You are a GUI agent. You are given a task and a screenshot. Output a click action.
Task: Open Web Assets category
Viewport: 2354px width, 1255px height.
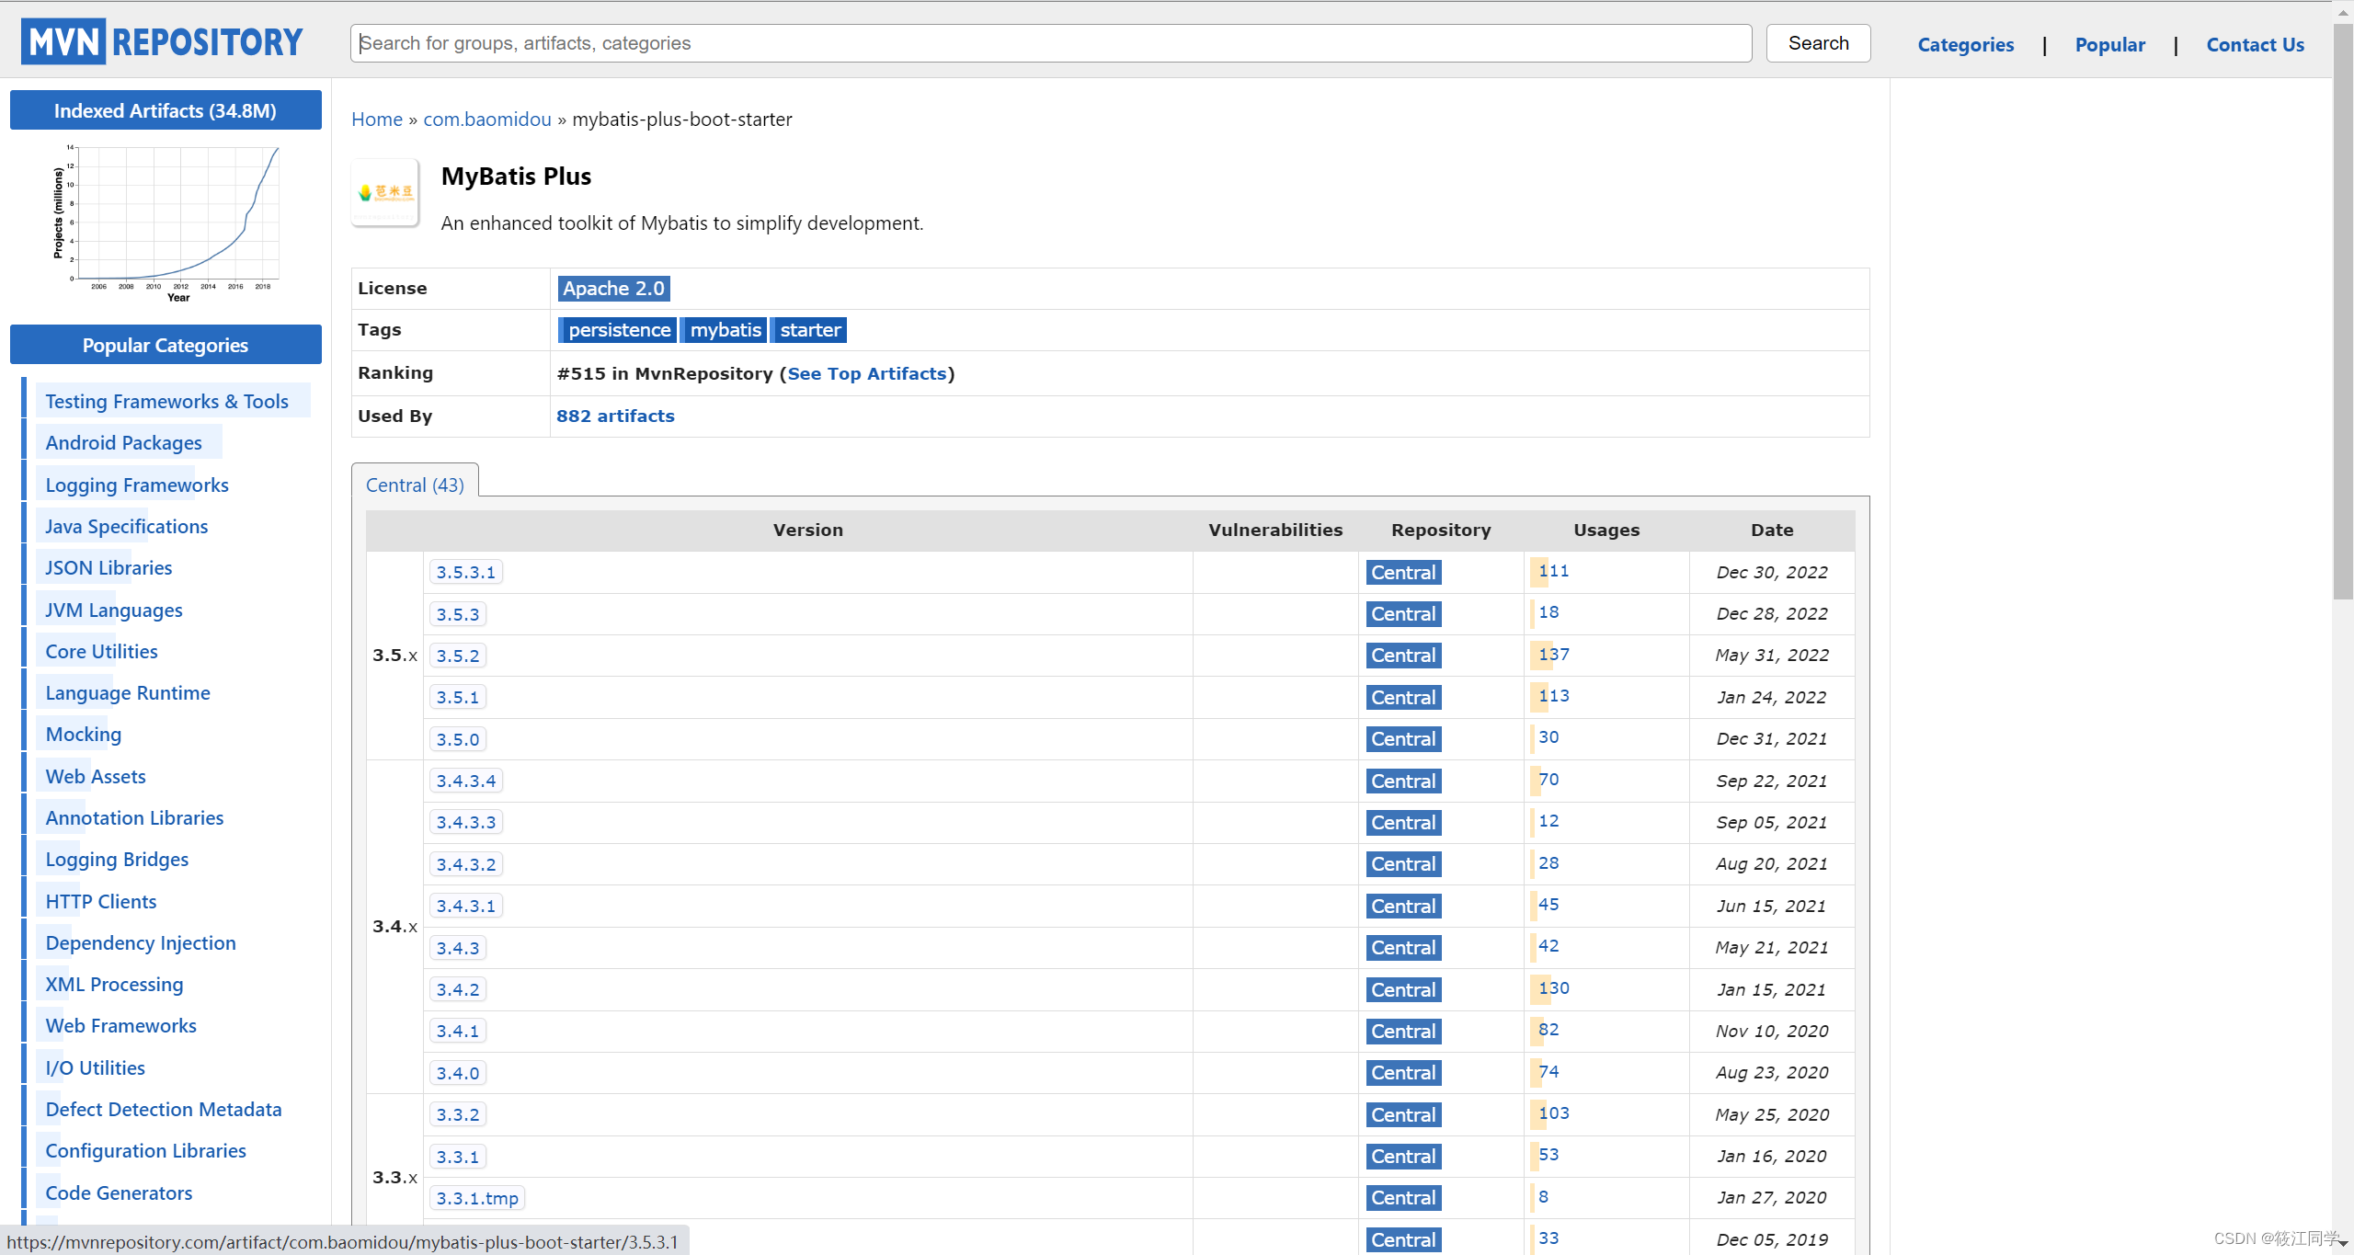[96, 776]
